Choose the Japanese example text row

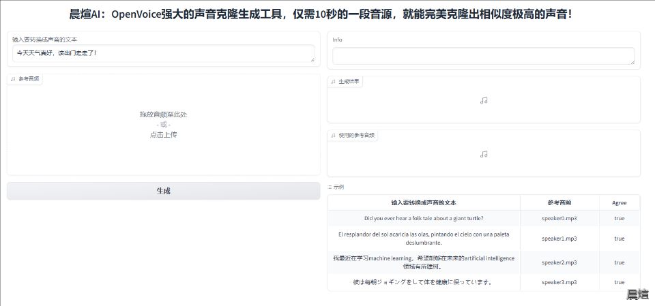[424, 282]
